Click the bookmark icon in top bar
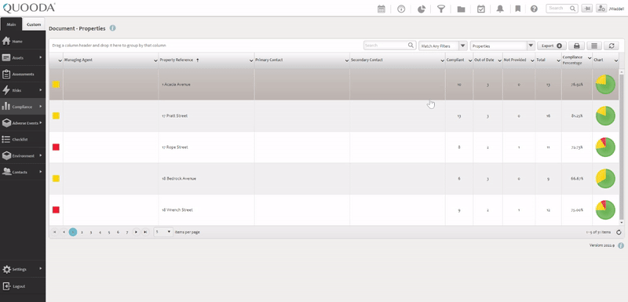Image resolution: width=628 pixels, height=302 pixels. (517, 9)
